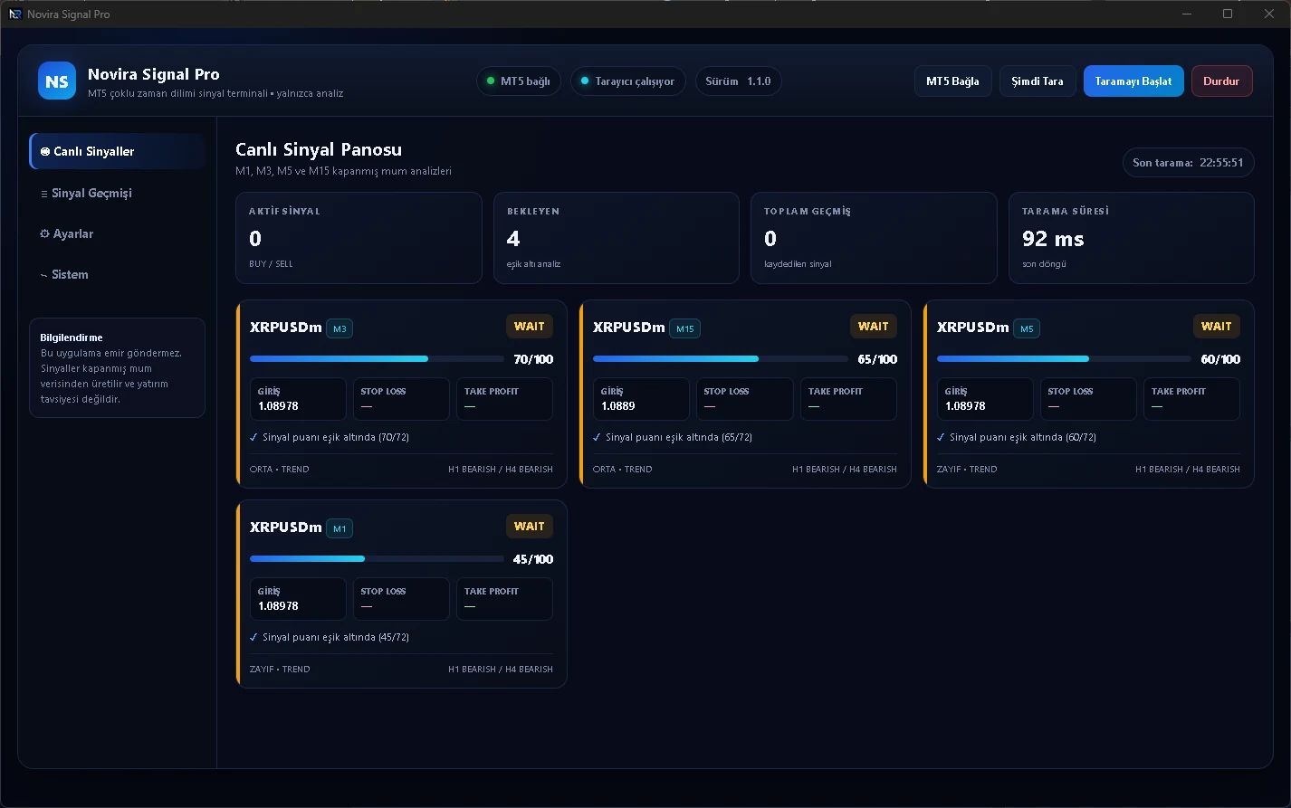Click the M5 timeframe tag
This screenshot has height=808, width=1291.
(1027, 328)
